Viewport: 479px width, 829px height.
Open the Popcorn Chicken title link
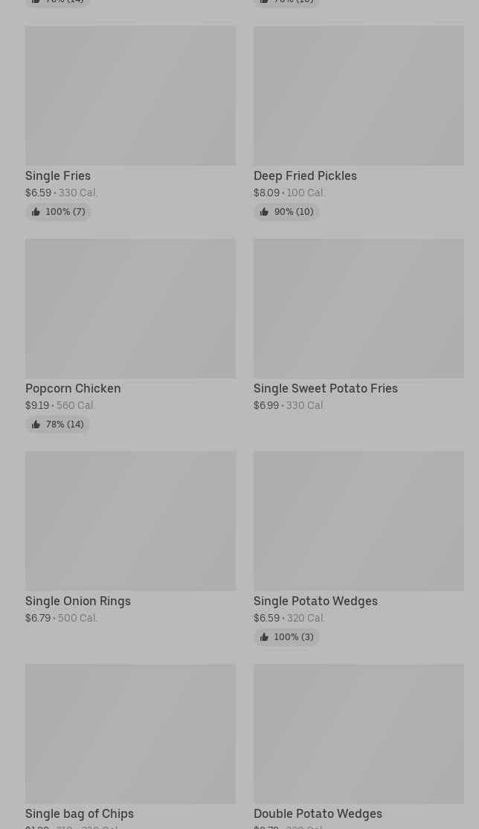pos(73,388)
